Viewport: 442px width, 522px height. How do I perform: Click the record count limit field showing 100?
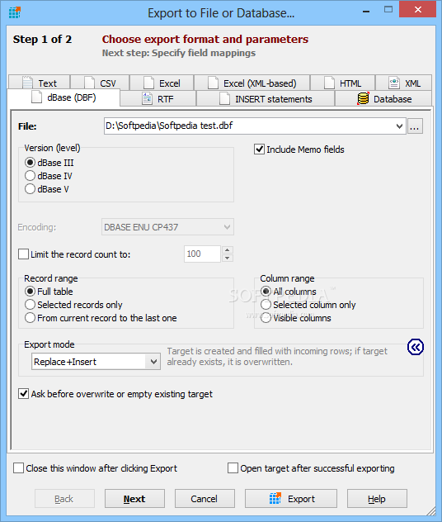tap(202, 254)
